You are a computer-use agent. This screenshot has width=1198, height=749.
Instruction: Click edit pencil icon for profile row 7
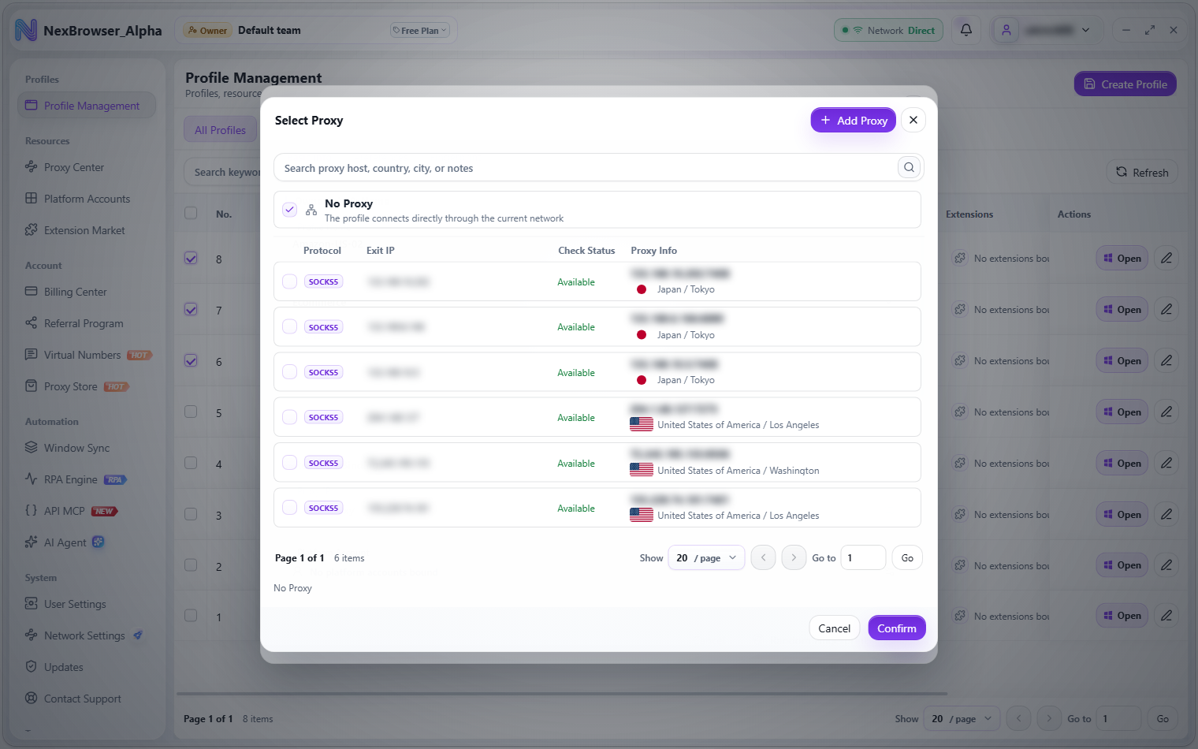tap(1166, 309)
